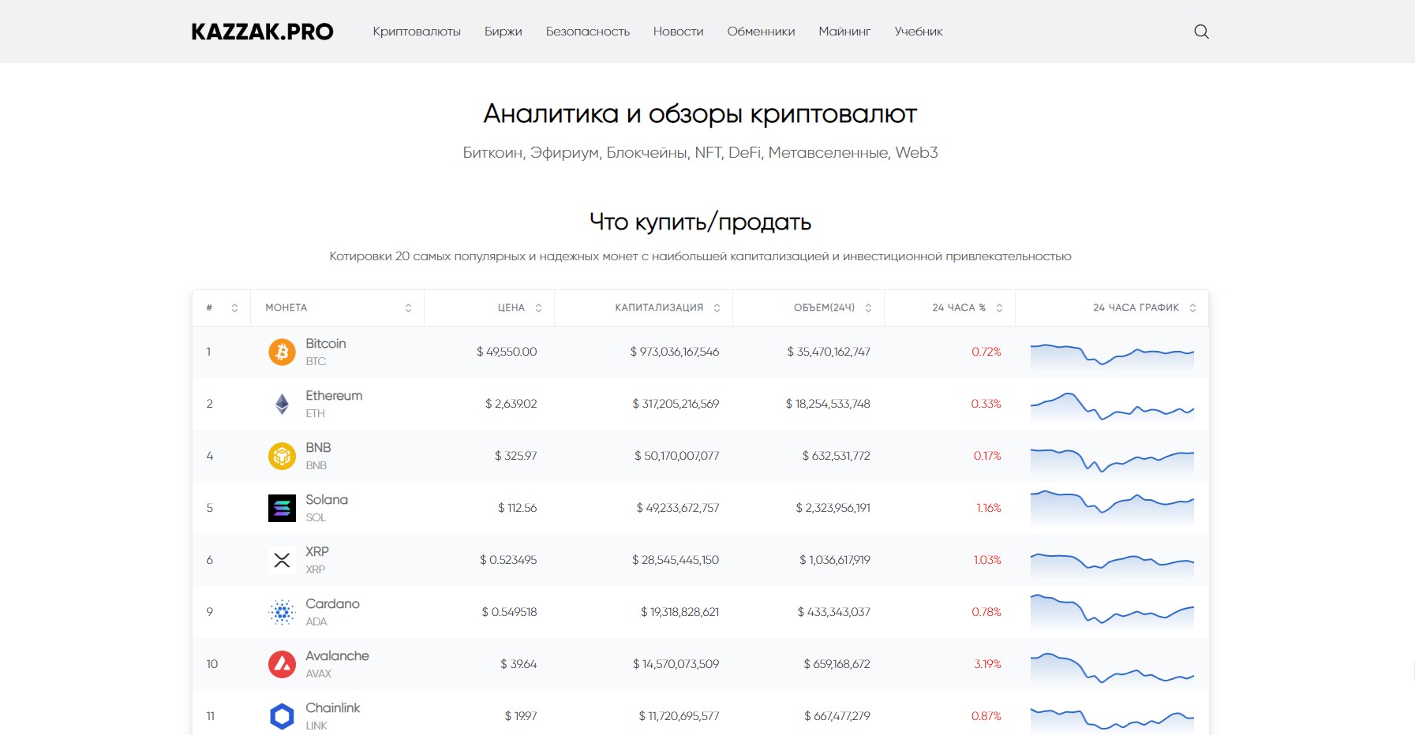This screenshot has height=735, width=1415.
Task: Click the Ethereum diamond logo
Action: tap(282, 404)
